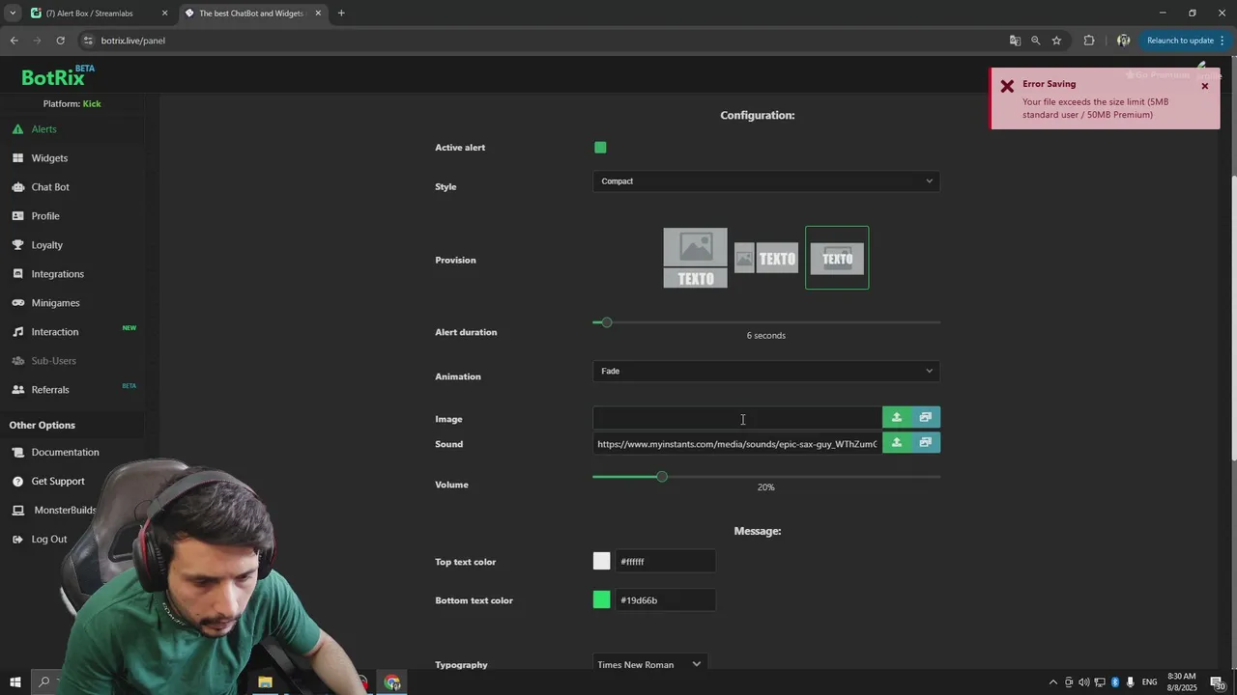The width and height of the screenshot is (1237, 695).
Task: Reload the page
Action: (x=60, y=41)
